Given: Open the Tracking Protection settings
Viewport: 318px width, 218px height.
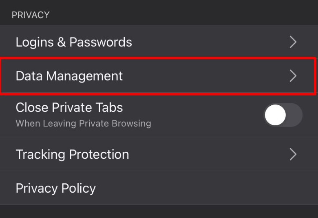Looking at the screenshot, I should (x=158, y=154).
